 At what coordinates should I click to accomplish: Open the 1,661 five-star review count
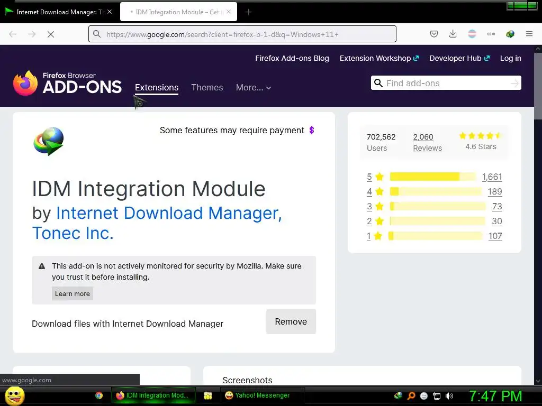tap(492, 177)
